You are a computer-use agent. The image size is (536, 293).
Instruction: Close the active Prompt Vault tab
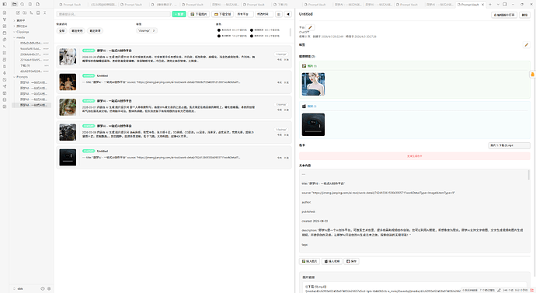click(482, 5)
